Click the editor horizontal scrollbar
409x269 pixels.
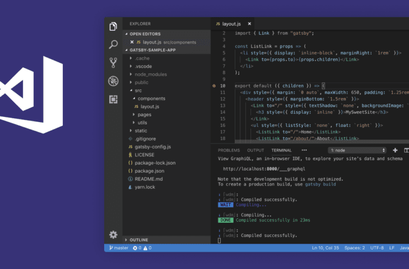pyautogui.click(x=322, y=142)
